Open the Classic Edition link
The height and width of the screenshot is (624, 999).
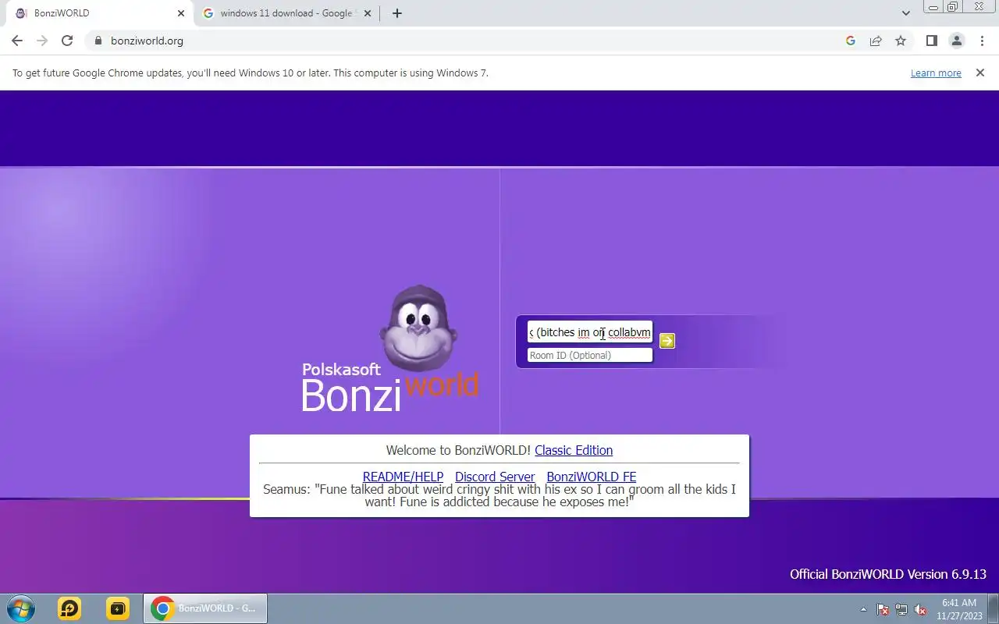[574, 450]
